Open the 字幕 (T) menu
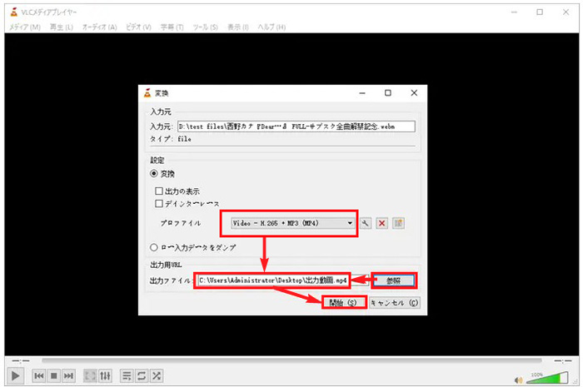The image size is (583, 387). (172, 27)
